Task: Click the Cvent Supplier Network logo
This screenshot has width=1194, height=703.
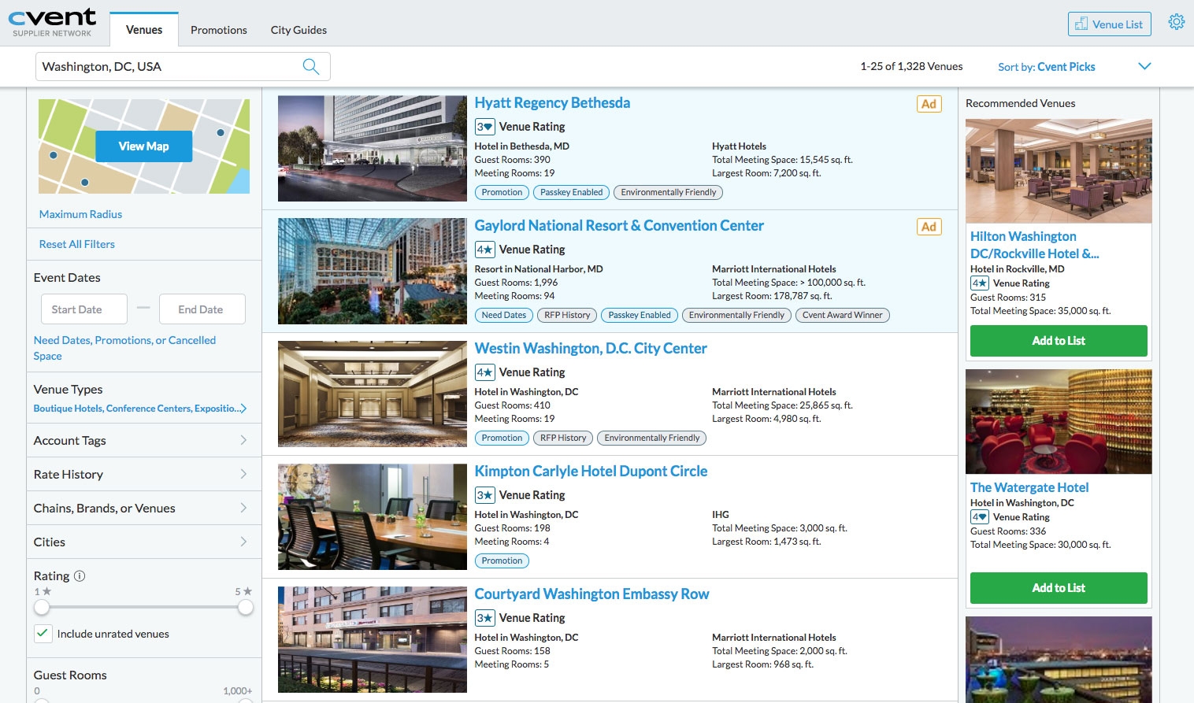Action: 52,20
